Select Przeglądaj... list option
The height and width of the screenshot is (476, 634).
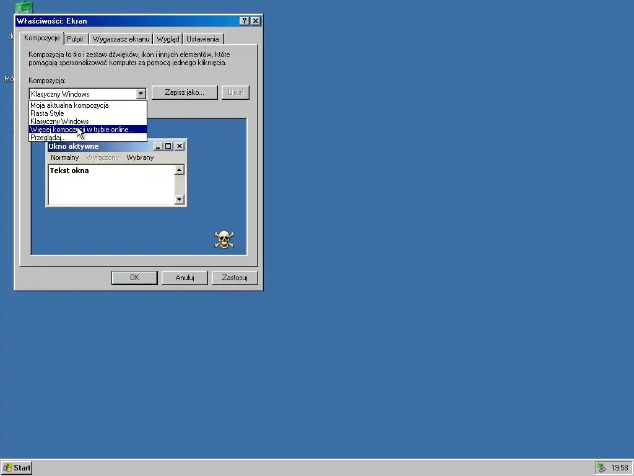(x=88, y=138)
